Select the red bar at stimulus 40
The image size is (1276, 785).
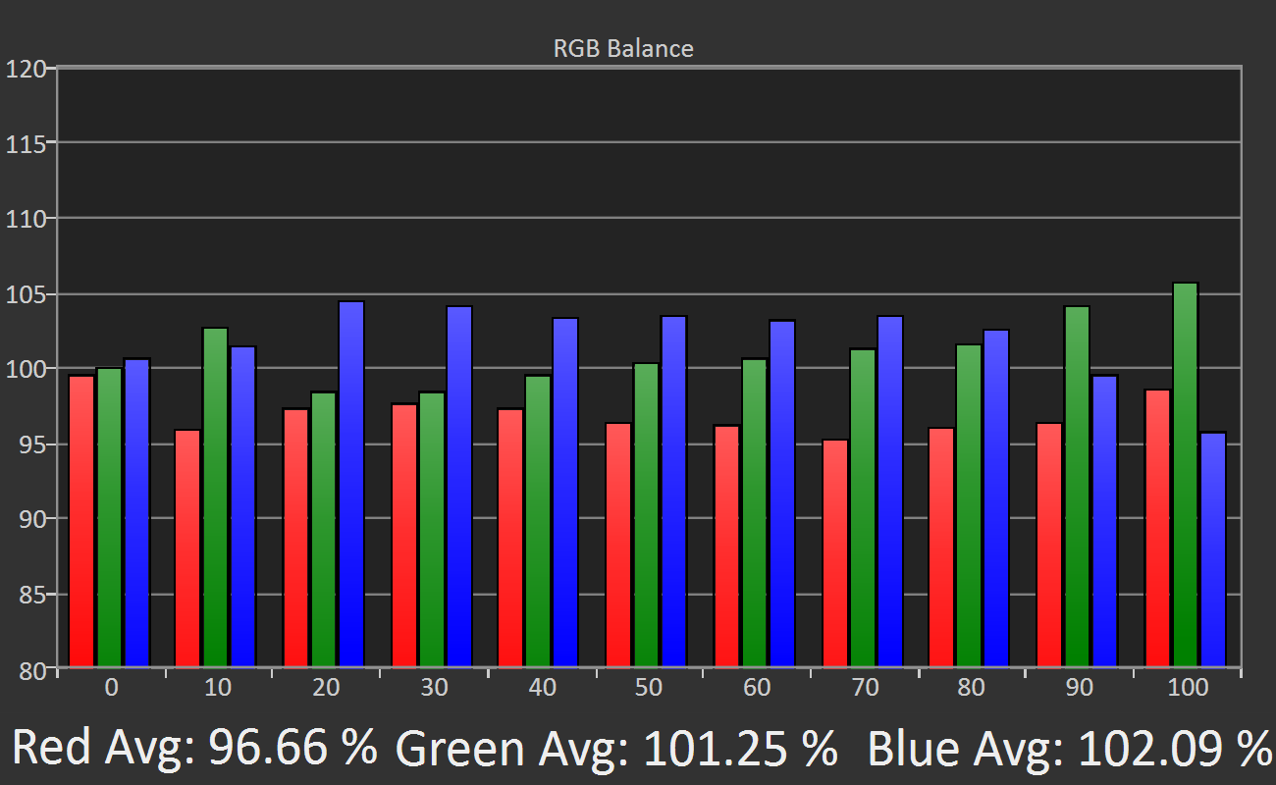[510, 539]
